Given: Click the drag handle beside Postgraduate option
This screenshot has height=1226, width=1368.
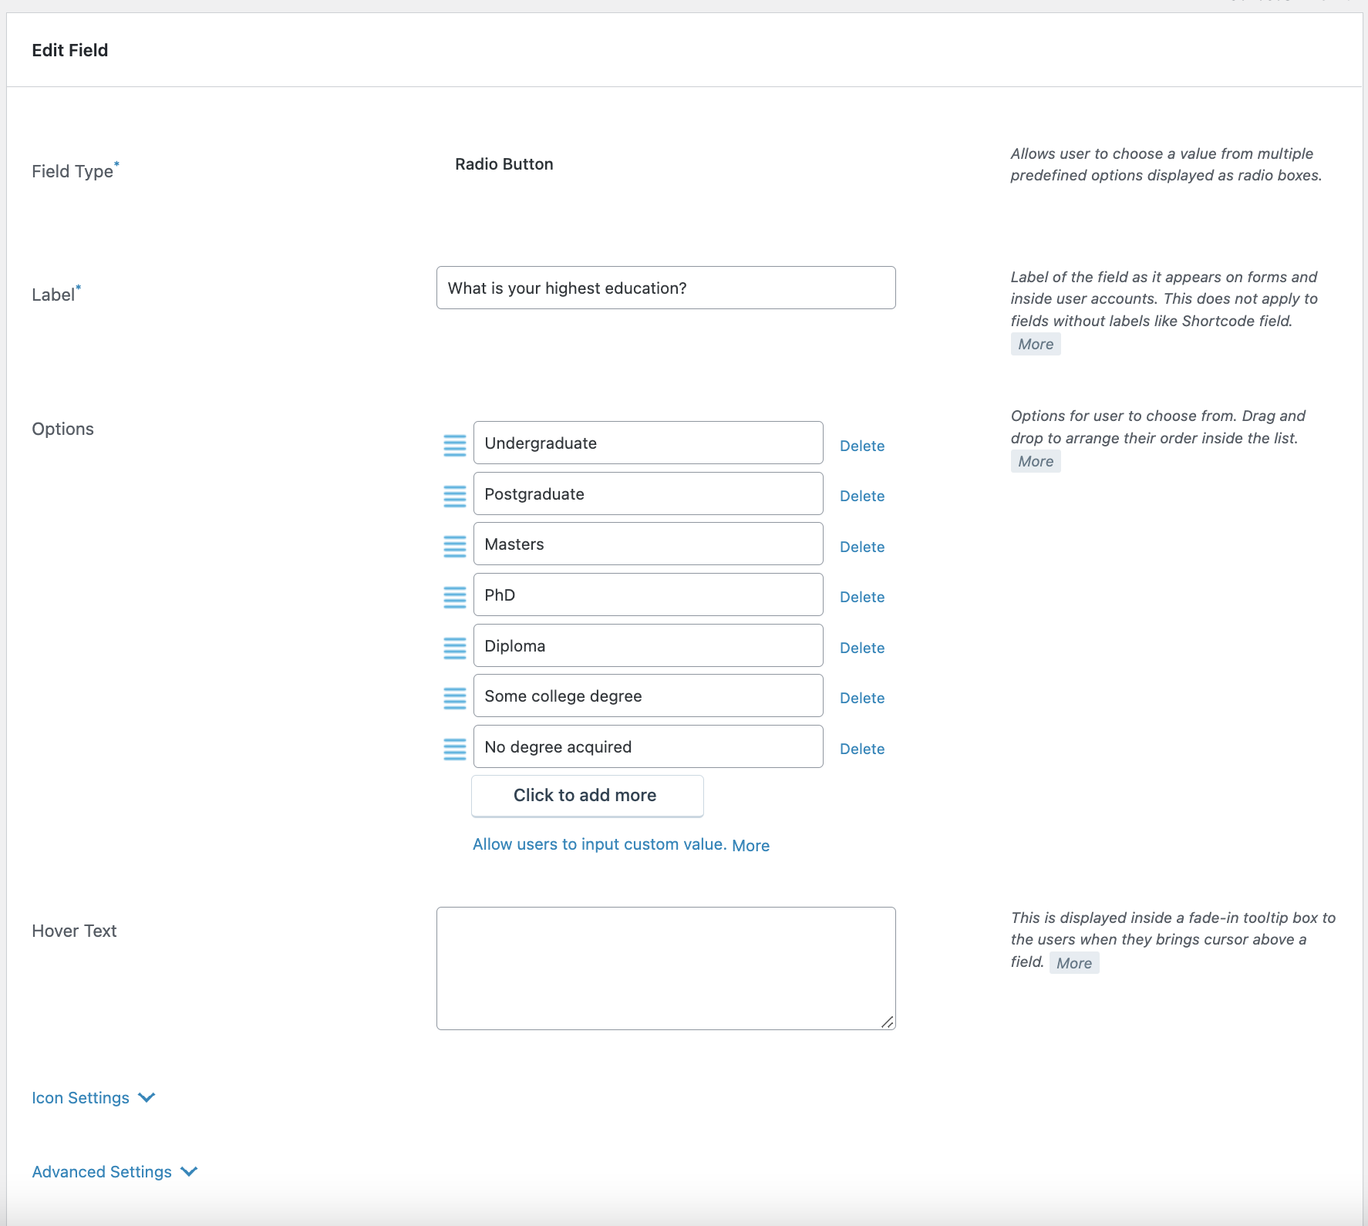Looking at the screenshot, I should pos(455,496).
